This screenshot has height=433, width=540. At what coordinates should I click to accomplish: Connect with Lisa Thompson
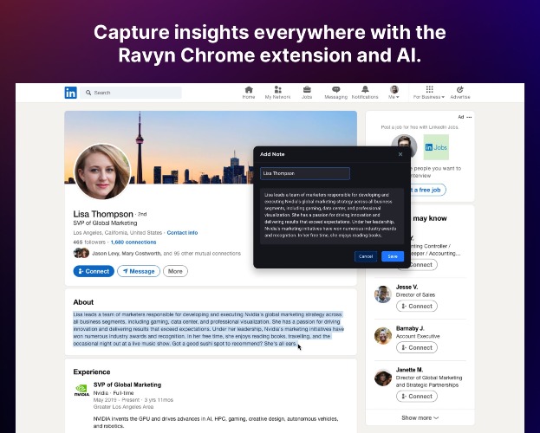click(x=94, y=271)
